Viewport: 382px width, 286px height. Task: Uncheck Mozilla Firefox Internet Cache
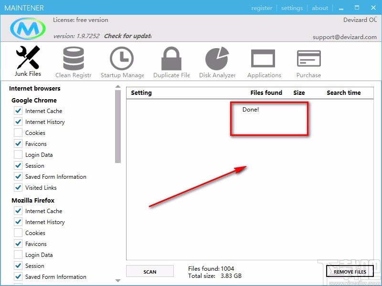tap(18, 211)
